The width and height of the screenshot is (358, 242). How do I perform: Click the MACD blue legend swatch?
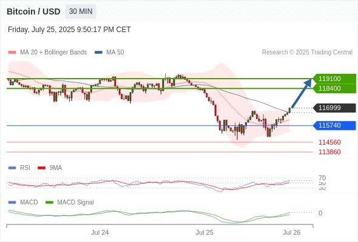(12, 203)
